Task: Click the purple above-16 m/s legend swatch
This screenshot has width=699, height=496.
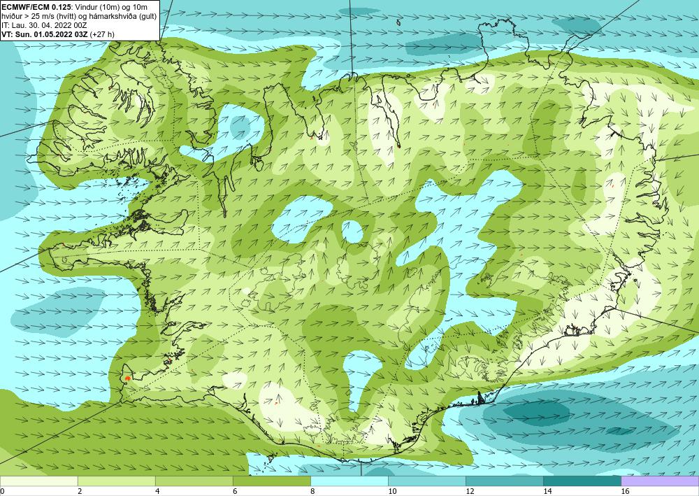Action: pyautogui.click(x=660, y=481)
